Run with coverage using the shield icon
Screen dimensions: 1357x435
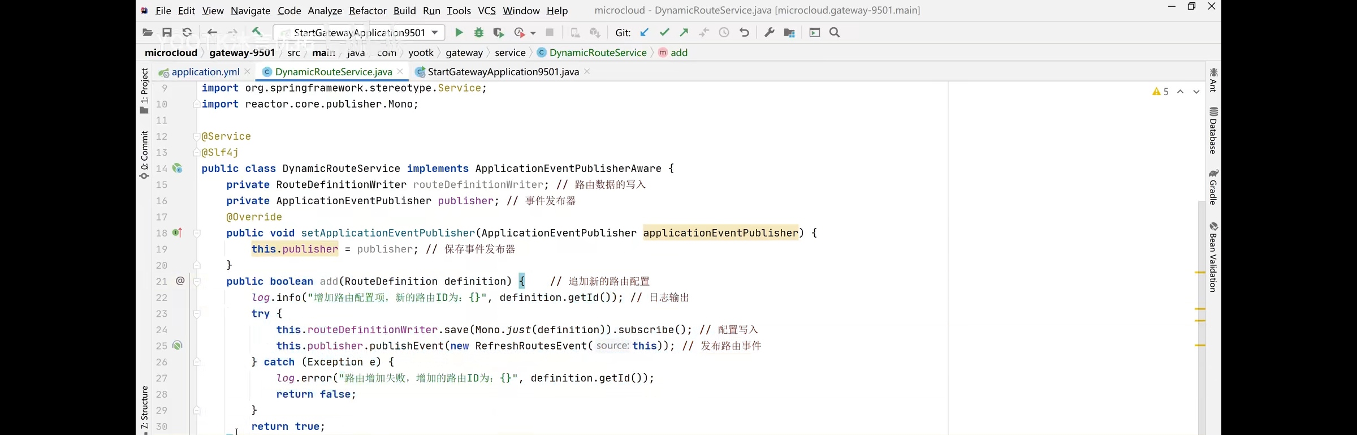point(499,33)
